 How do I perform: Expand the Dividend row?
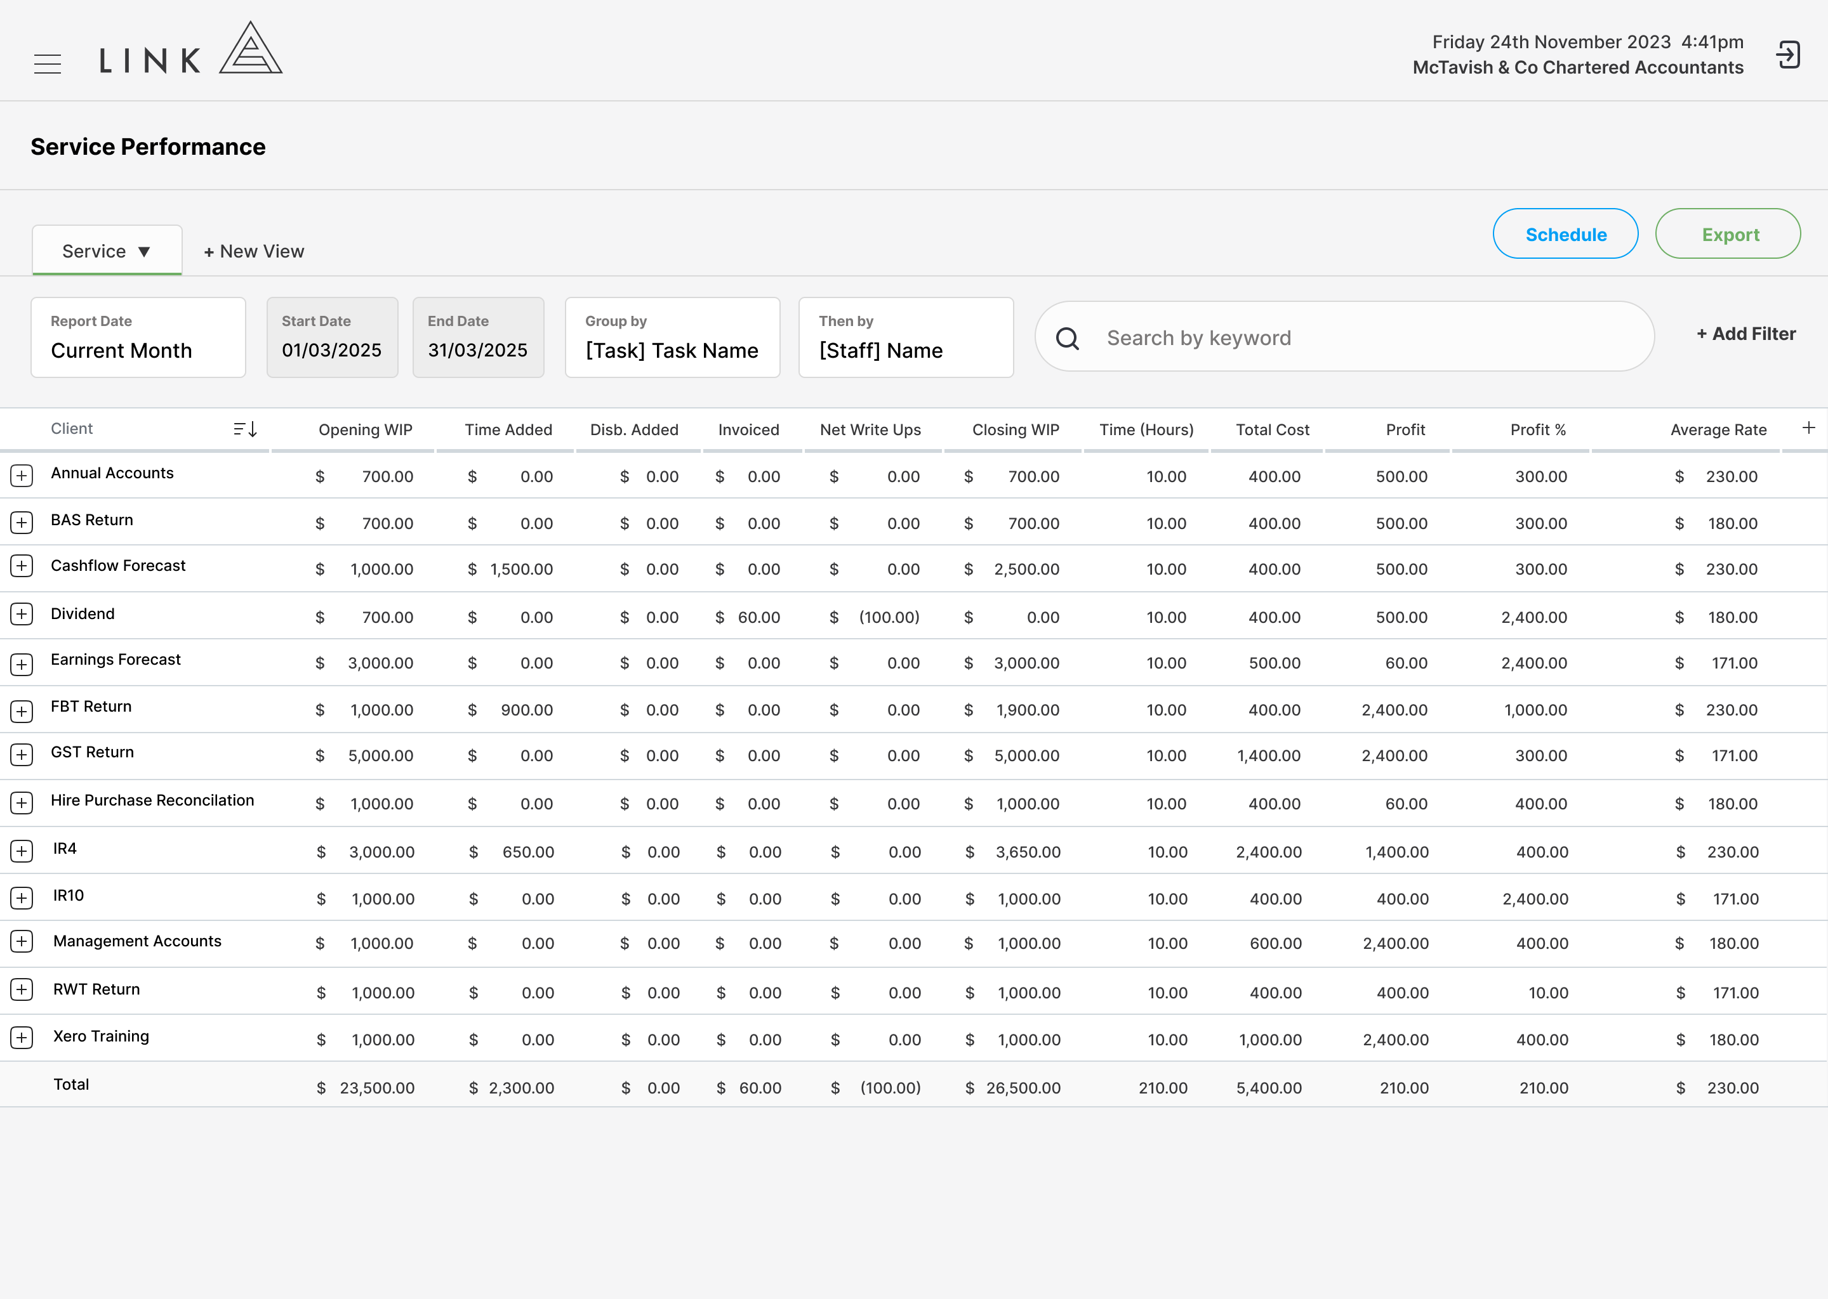pos(22,615)
